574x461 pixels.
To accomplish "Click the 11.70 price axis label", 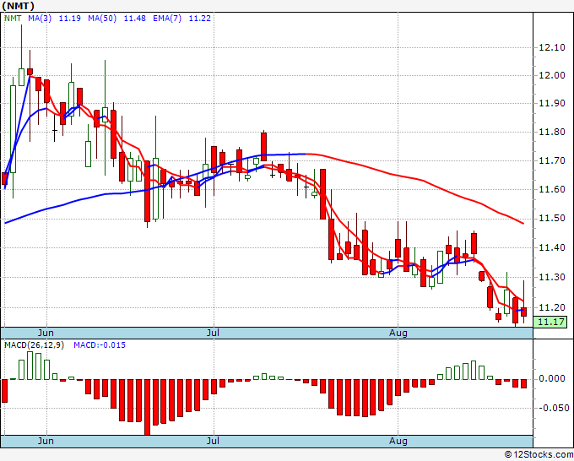I will click(552, 160).
